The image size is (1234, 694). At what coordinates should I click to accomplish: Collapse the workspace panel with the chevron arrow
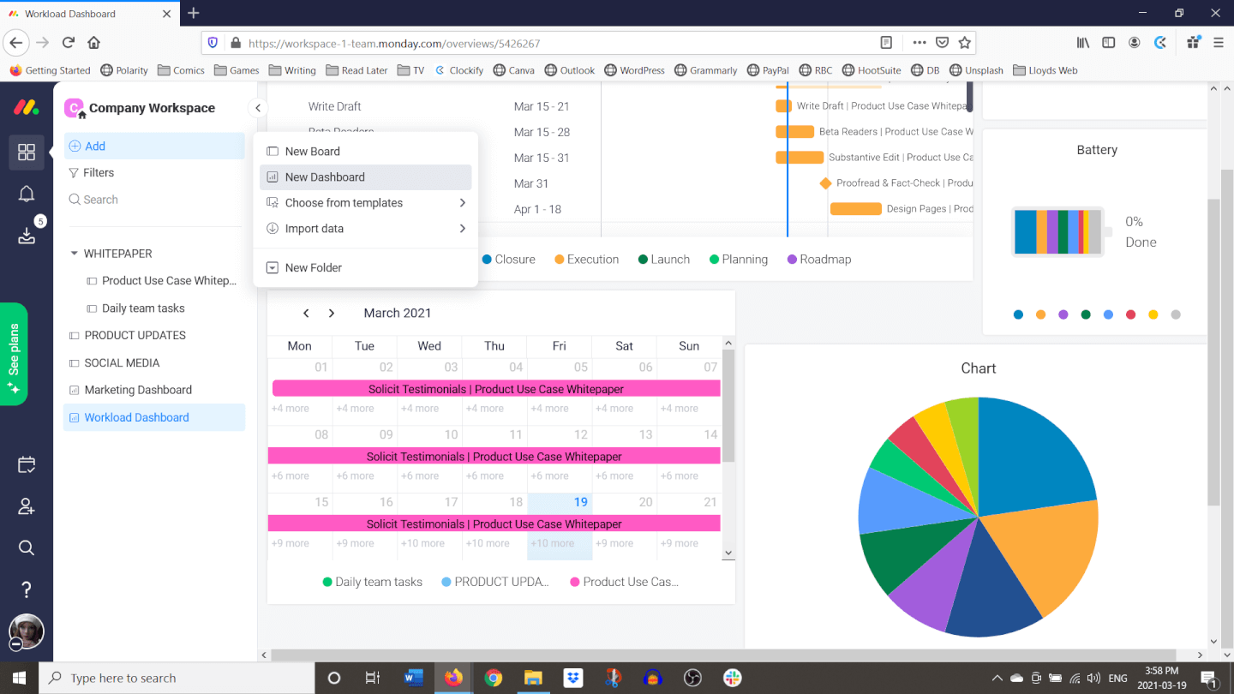[258, 109]
